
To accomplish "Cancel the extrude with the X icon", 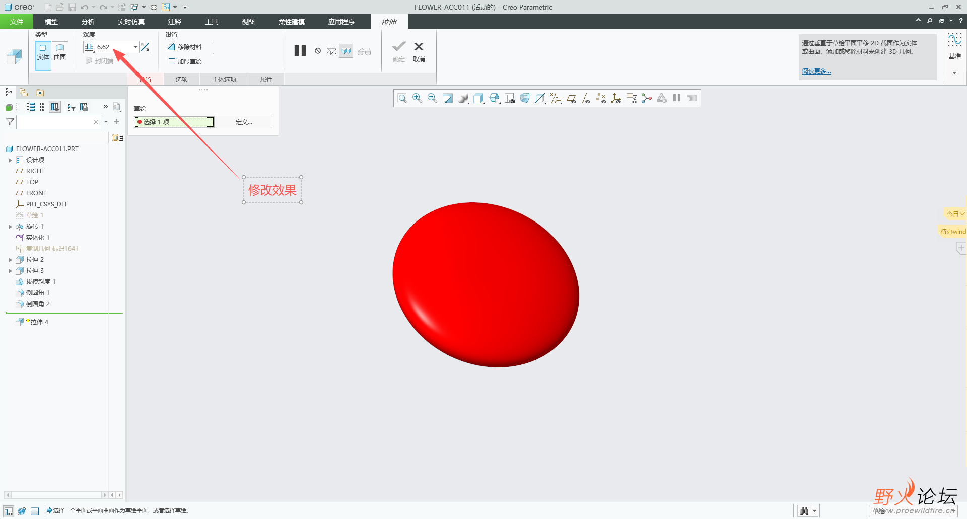I will pos(419,51).
